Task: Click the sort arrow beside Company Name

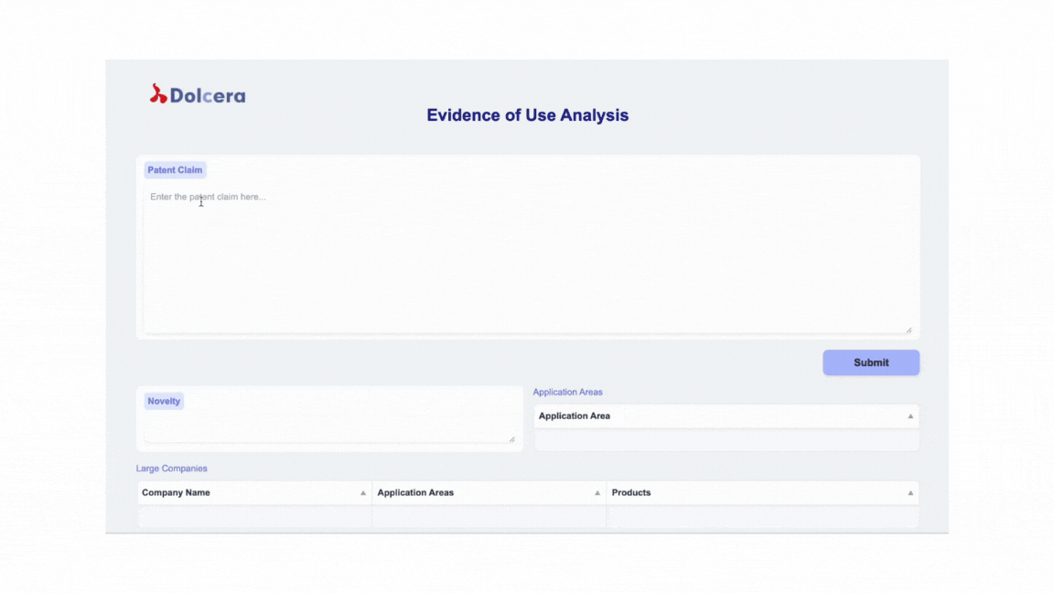Action: [363, 493]
